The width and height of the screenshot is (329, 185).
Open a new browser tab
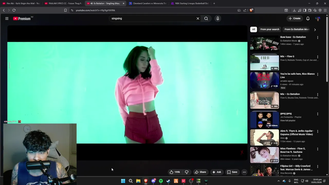point(214,3)
